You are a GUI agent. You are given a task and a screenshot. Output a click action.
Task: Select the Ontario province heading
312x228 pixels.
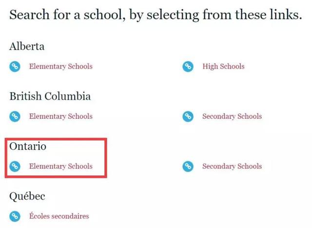pos(28,146)
